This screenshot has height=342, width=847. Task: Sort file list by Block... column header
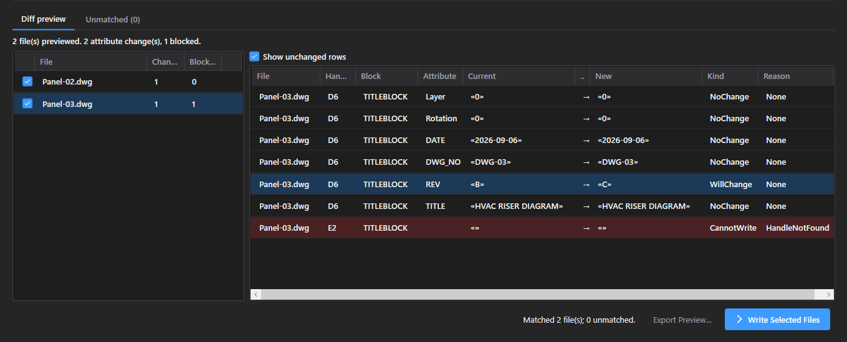pos(203,62)
